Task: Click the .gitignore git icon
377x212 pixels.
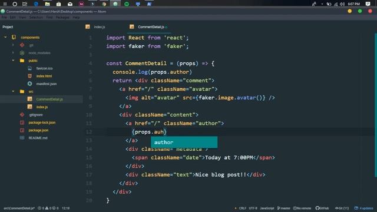Action: pyautogui.click(x=22, y=115)
